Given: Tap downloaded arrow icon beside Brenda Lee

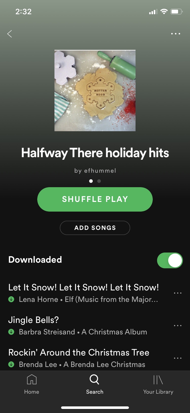Looking at the screenshot, I should 11,364.
